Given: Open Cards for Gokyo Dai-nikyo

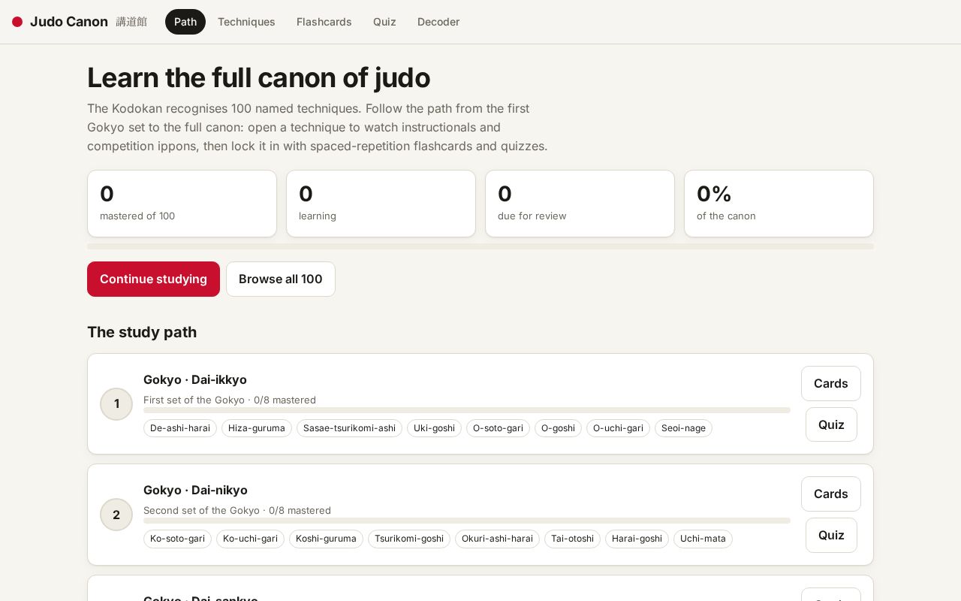Looking at the screenshot, I should [831, 494].
